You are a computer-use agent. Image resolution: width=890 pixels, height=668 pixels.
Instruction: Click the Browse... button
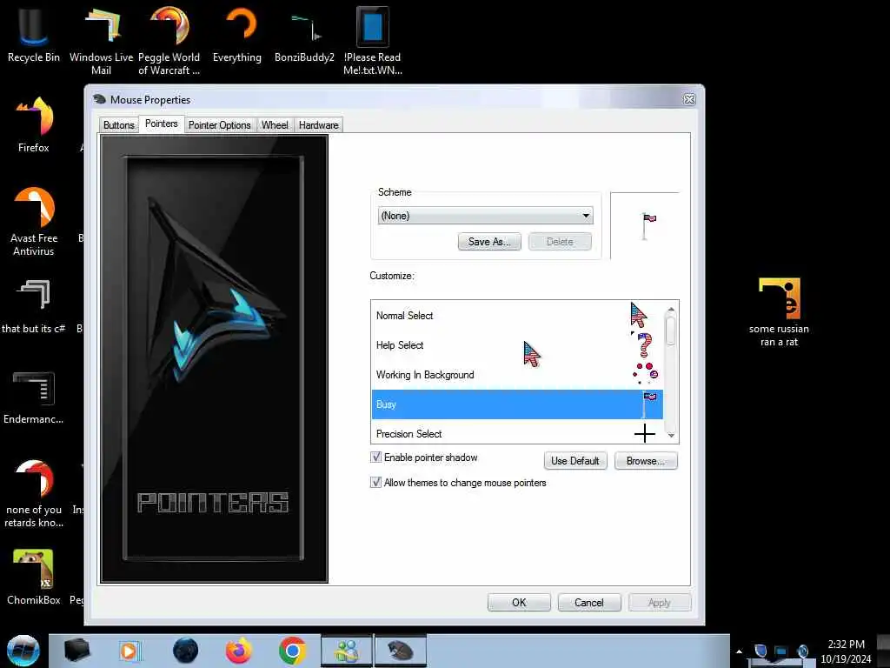pos(646,461)
